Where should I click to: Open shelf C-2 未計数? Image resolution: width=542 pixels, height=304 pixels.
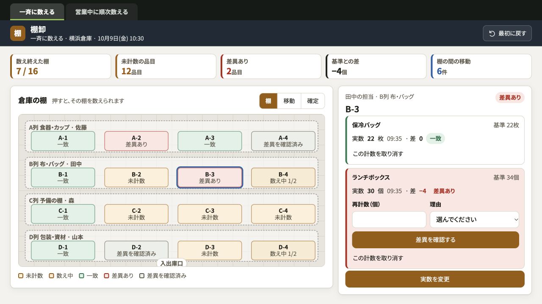coord(136,214)
